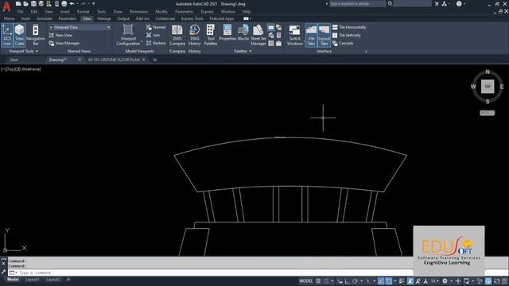Select M-101-GROUND FLOOR PLAN file tab
Screen dimensions: 509x286
tap(114, 60)
